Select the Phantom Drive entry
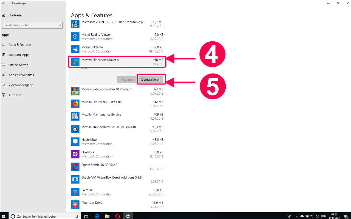The height and width of the screenshot is (219, 351). [x=117, y=205]
